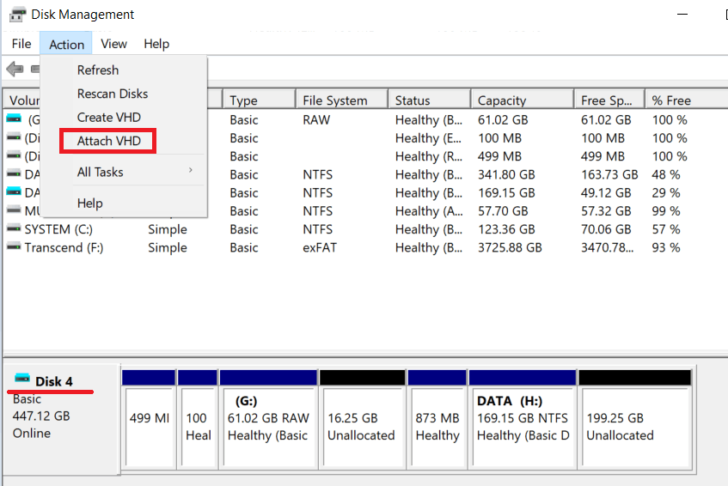
Task: Select Attach VHD from Action menu
Action: 108,141
